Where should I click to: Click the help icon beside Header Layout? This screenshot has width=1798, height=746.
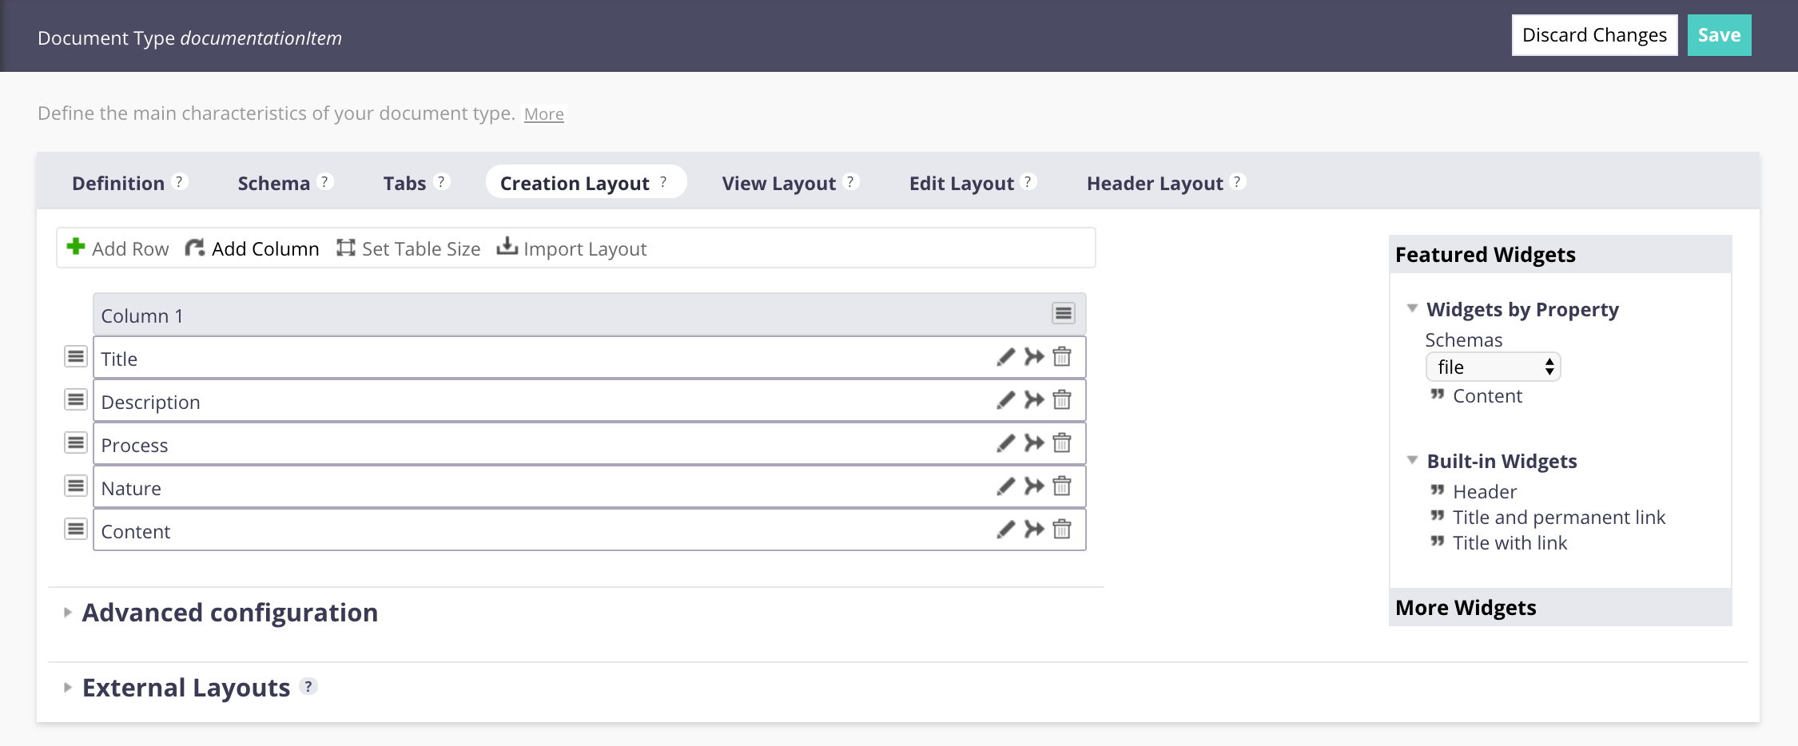click(1237, 181)
